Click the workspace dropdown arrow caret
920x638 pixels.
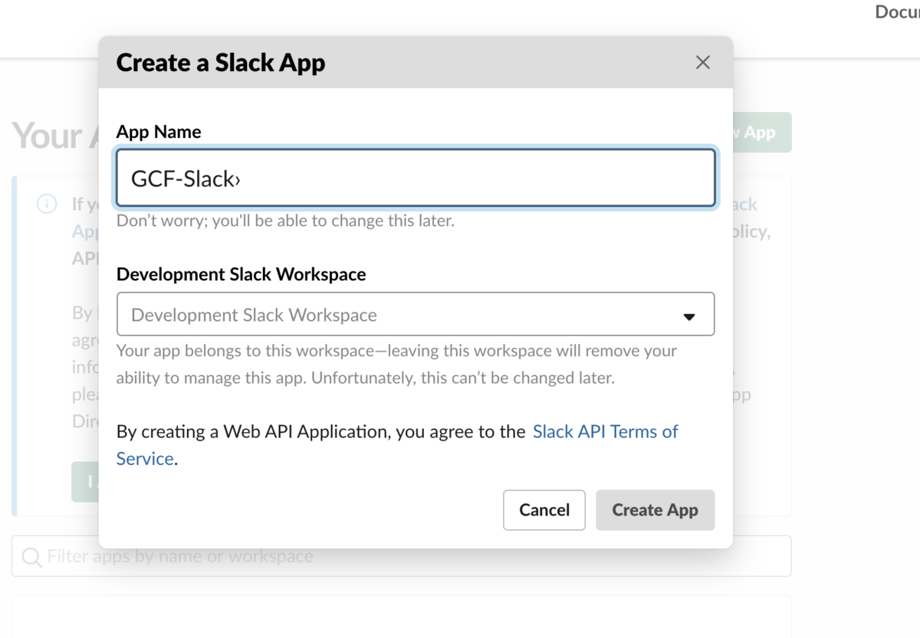point(689,316)
